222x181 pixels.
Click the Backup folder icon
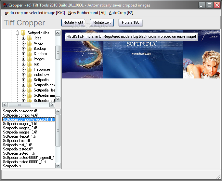29,49
